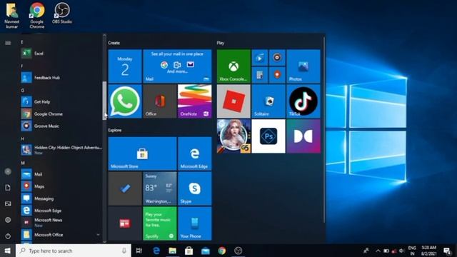Select the Navneet kumar desktop folder
The width and height of the screenshot is (457, 257).
pos(12,16)
